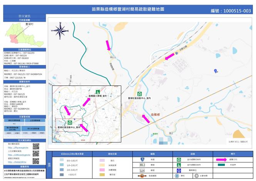256x181 pixels.
Task: Click the national highway 3 shield in legend
Action: tap(142, 159)
